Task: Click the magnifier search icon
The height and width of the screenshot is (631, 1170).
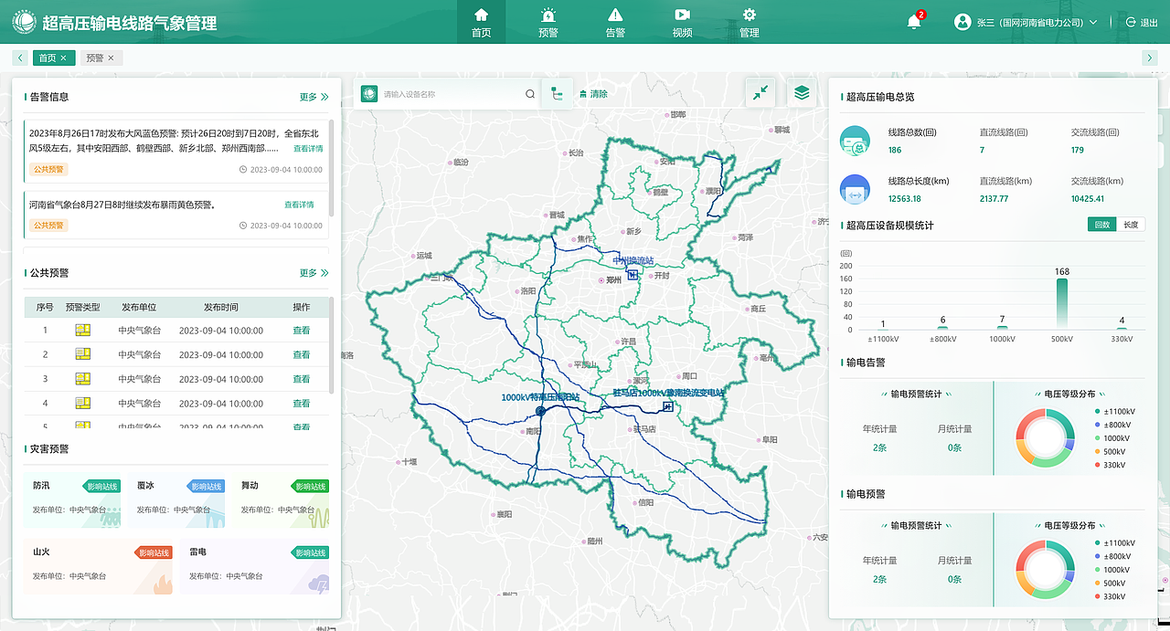Action: point(530,94)
